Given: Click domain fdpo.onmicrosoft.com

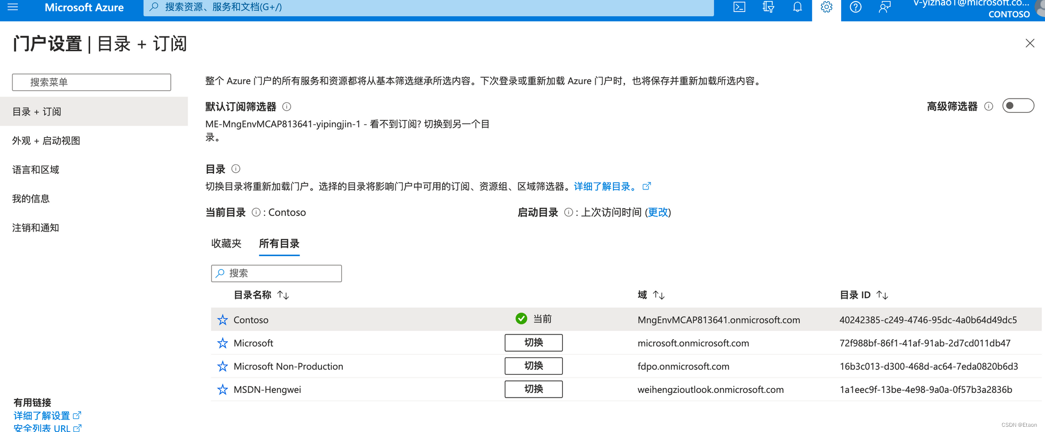Looking at the screenshot, I should tap(683, 366).
